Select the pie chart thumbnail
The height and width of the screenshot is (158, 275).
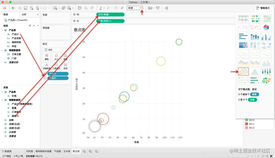[x=266, y=28]
